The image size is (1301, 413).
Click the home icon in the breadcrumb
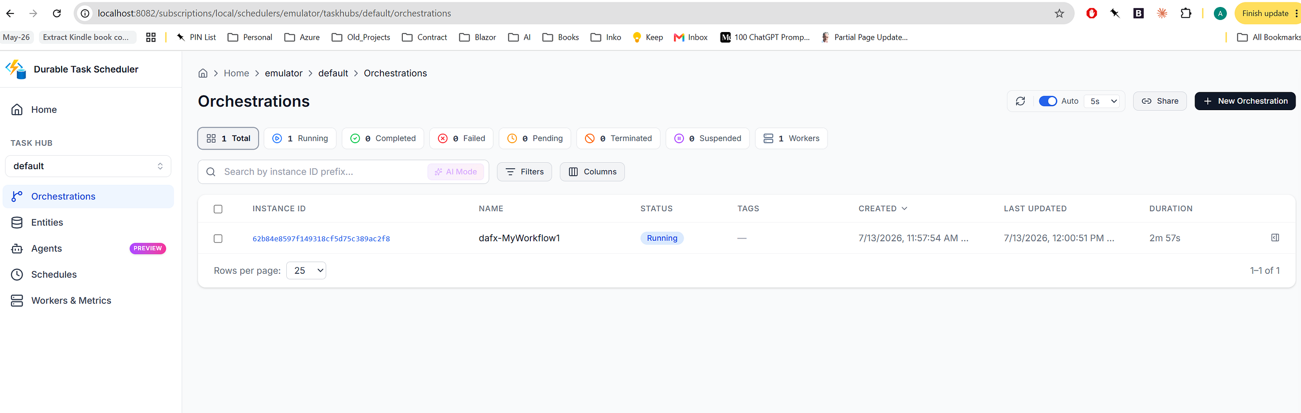pos(203,73)
